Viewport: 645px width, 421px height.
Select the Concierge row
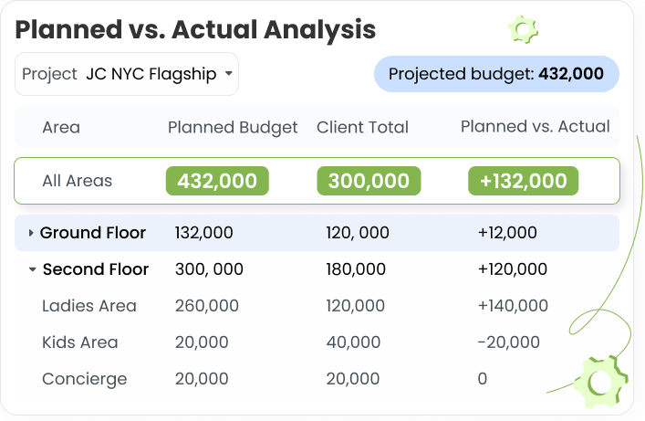coord(317,379)
